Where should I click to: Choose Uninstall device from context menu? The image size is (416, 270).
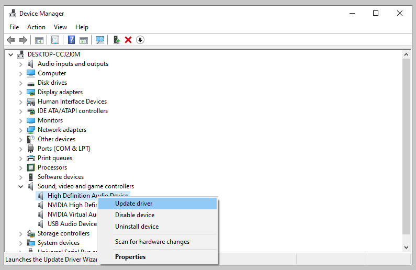[158, 227]
